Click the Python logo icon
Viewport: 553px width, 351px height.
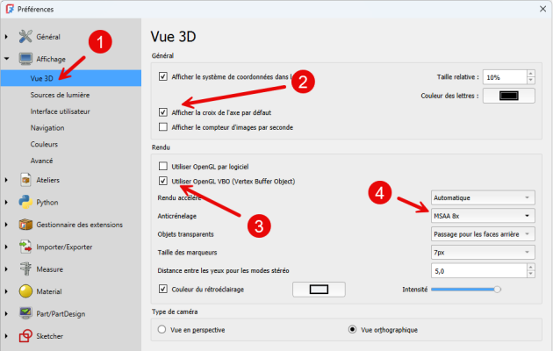(x=25, y=202)
